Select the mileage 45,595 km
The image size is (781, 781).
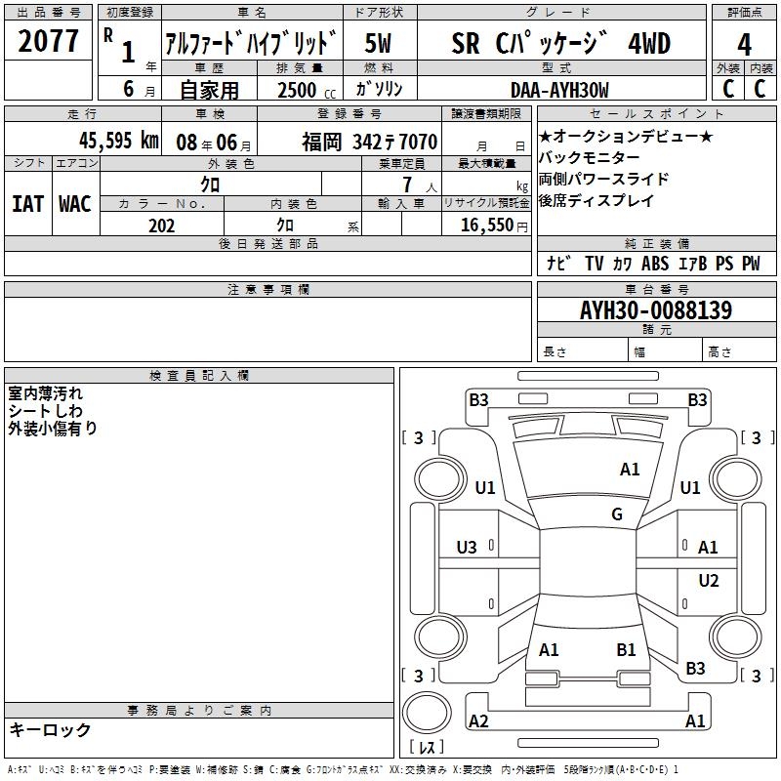[x=119, y=141]
